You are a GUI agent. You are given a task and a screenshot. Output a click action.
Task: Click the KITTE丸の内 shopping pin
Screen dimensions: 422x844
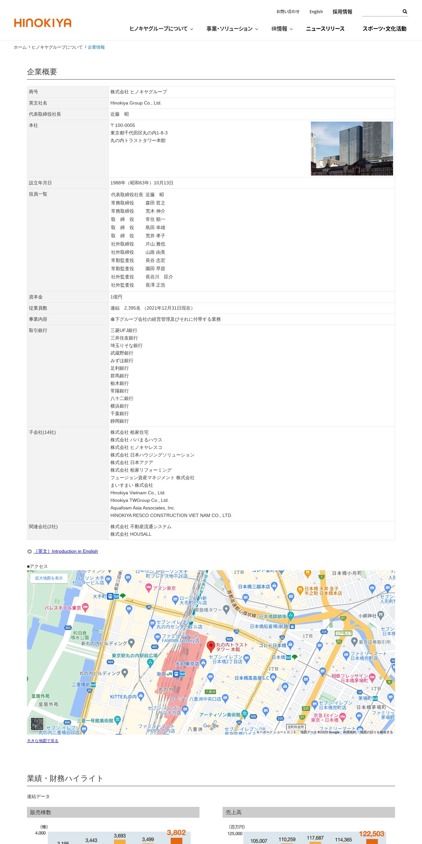(141, 696)
